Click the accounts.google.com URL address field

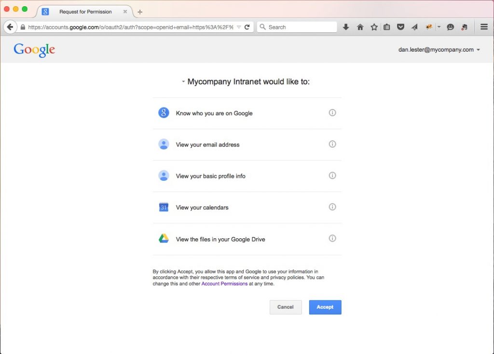(131, 27)
